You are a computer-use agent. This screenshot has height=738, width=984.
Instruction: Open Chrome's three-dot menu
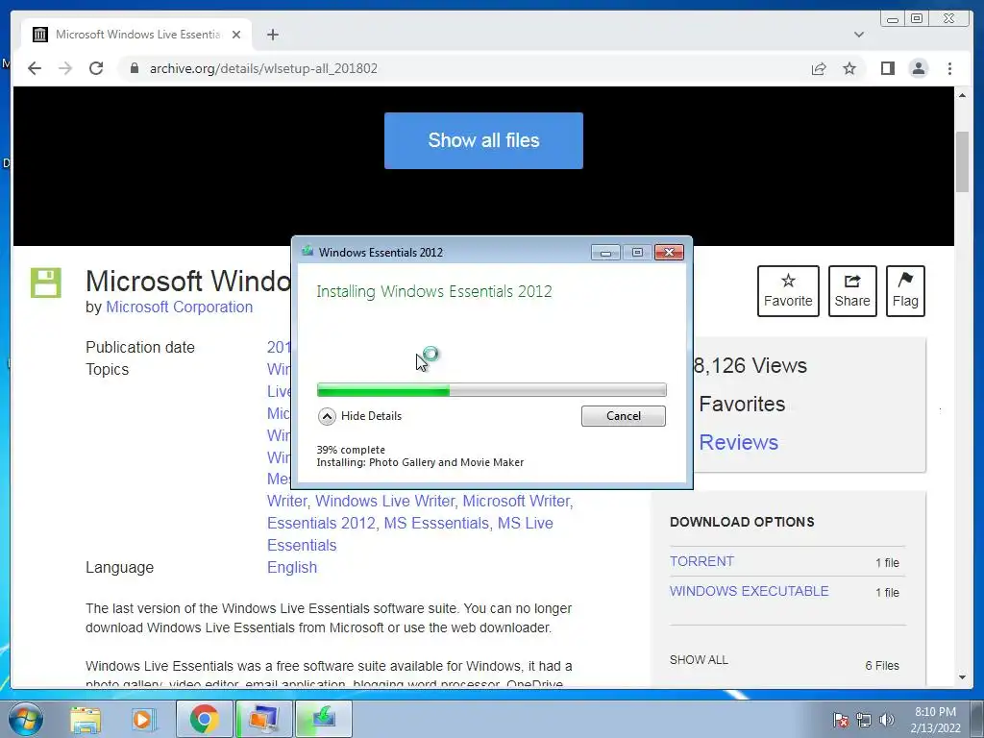click(x=949, y=68)
